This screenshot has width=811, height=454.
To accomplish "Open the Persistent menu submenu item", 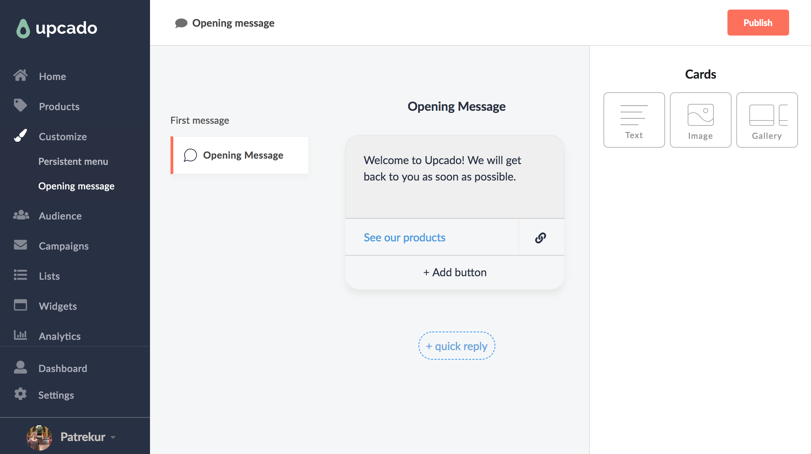I will click(x=73, y=161).
